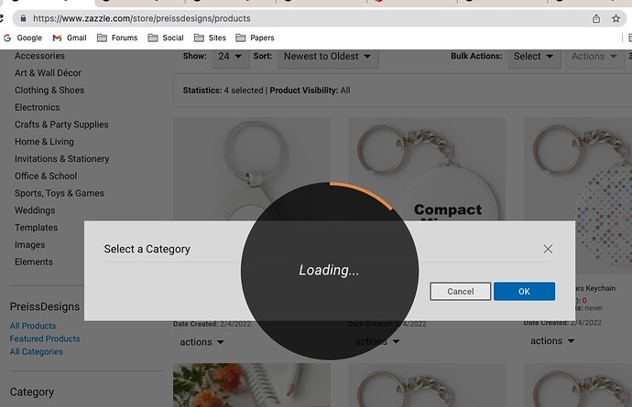
Task: Select Sports, Toys & Games category
Action: pos(60,193)
